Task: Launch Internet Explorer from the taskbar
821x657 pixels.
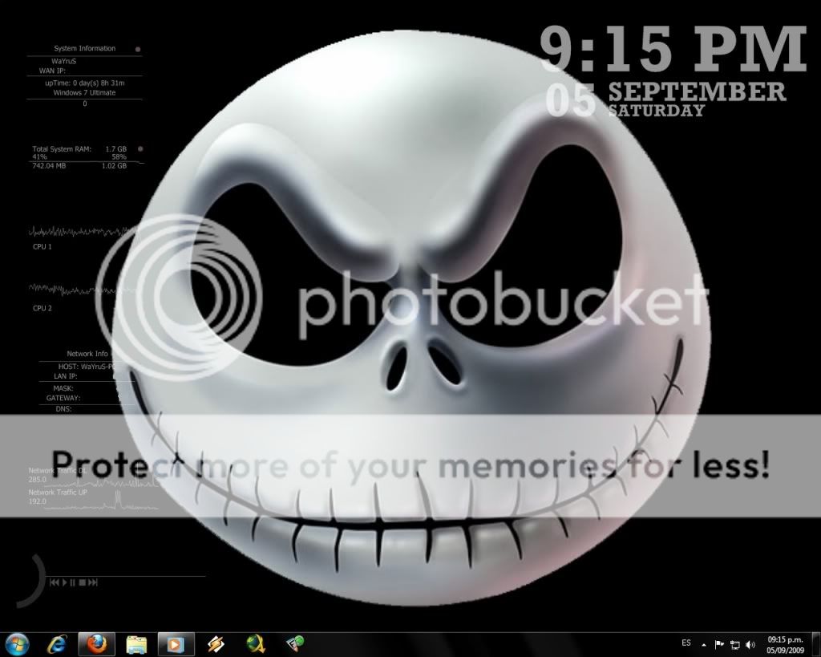Action: (57, 643)
